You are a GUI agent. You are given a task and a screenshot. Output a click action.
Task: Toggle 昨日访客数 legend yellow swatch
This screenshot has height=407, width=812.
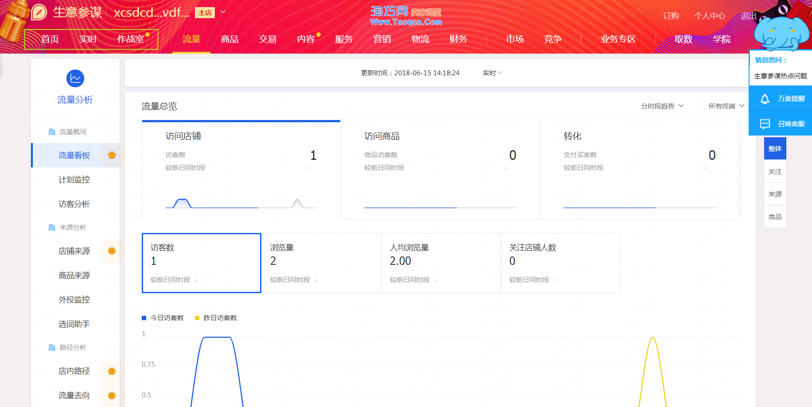[x=197, y=318]
